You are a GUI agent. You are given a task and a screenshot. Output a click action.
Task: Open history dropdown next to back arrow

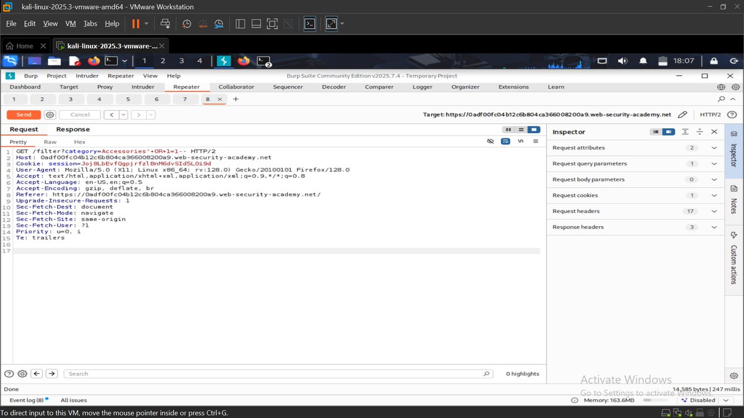click(123, 115)
